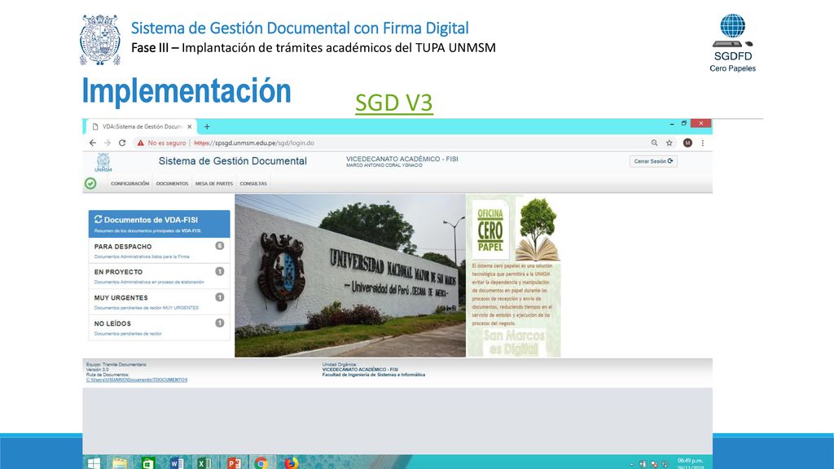Click the PARA DESPACHO count badge
Viewport: 834px width, 469px height.
click(x=219, y=246)
